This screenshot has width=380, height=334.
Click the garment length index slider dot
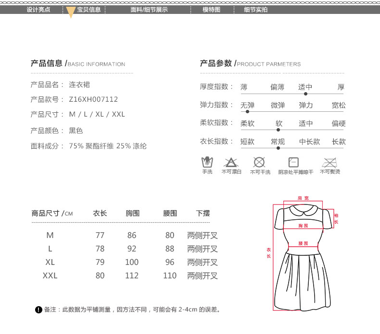278,148
